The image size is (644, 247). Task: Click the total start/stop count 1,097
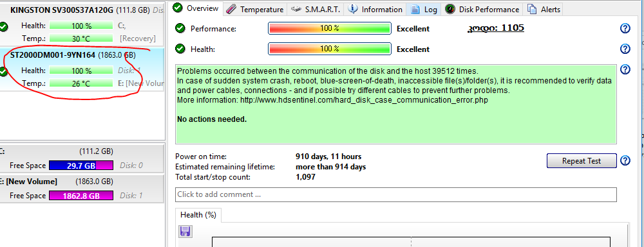tap(305, 177)
